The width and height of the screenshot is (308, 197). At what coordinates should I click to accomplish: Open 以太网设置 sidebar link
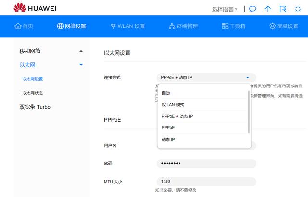click(x=32, y=79)
